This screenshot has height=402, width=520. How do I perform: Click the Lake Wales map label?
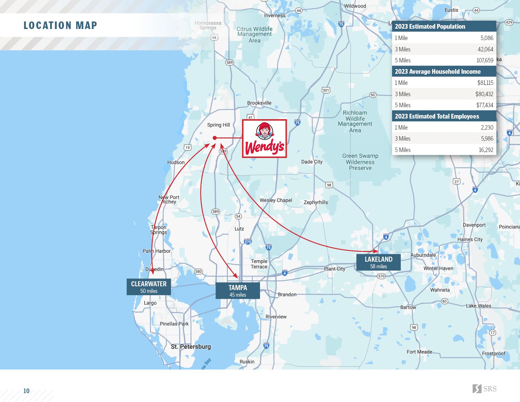coord(478,306)
